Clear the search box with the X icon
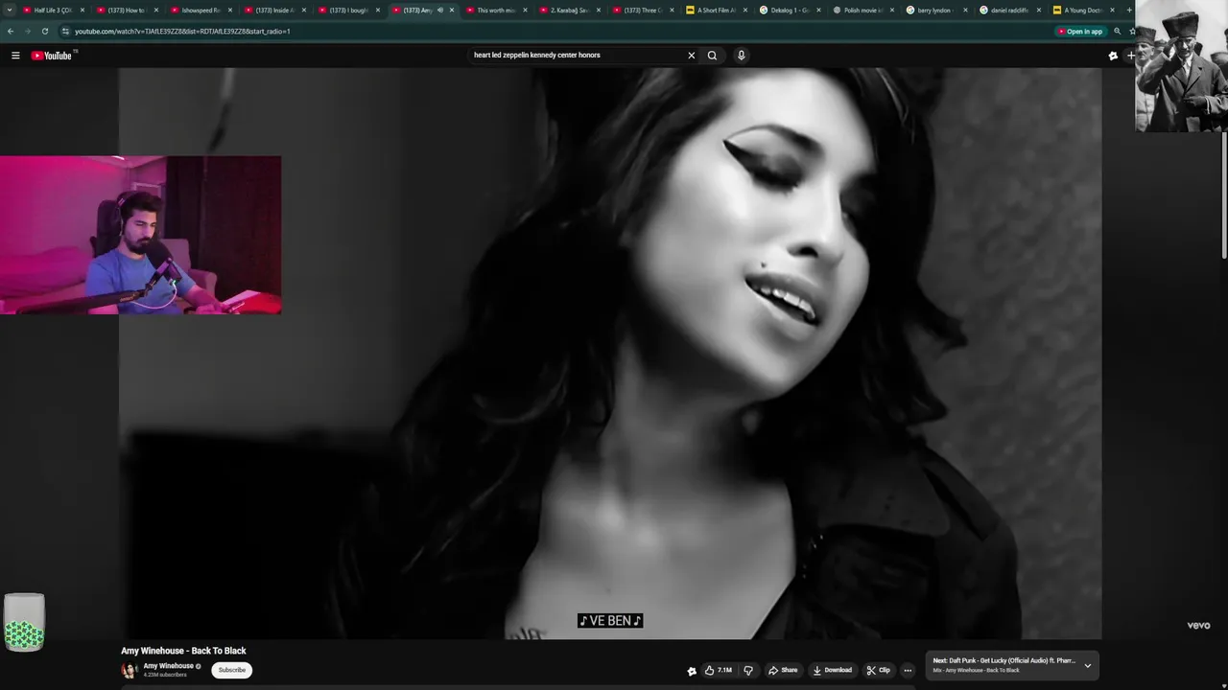Screen dimensions: 1228x690 point(691,56)
